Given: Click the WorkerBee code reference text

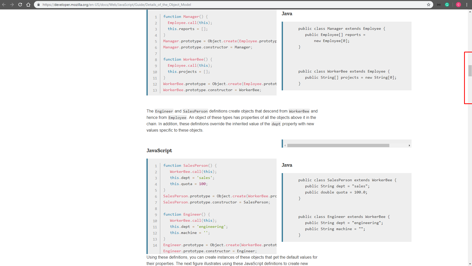Looking at the screenshot, I should [x=299, y=111].
